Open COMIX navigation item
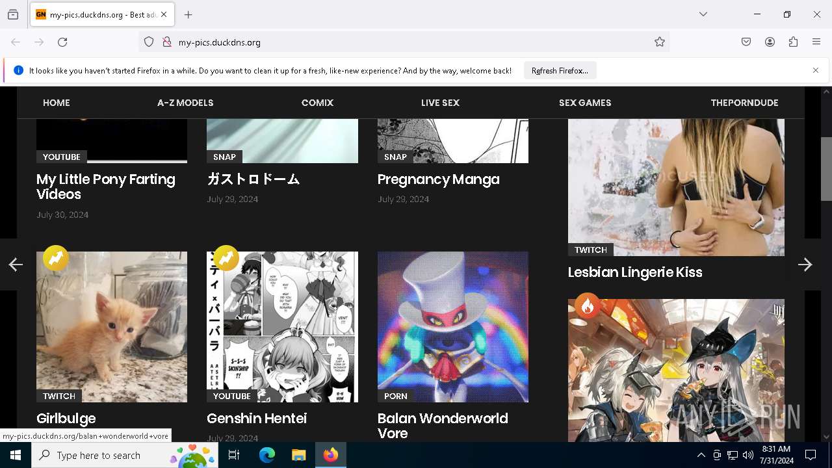The image size is (832, 468). click(x=317, y=103)
